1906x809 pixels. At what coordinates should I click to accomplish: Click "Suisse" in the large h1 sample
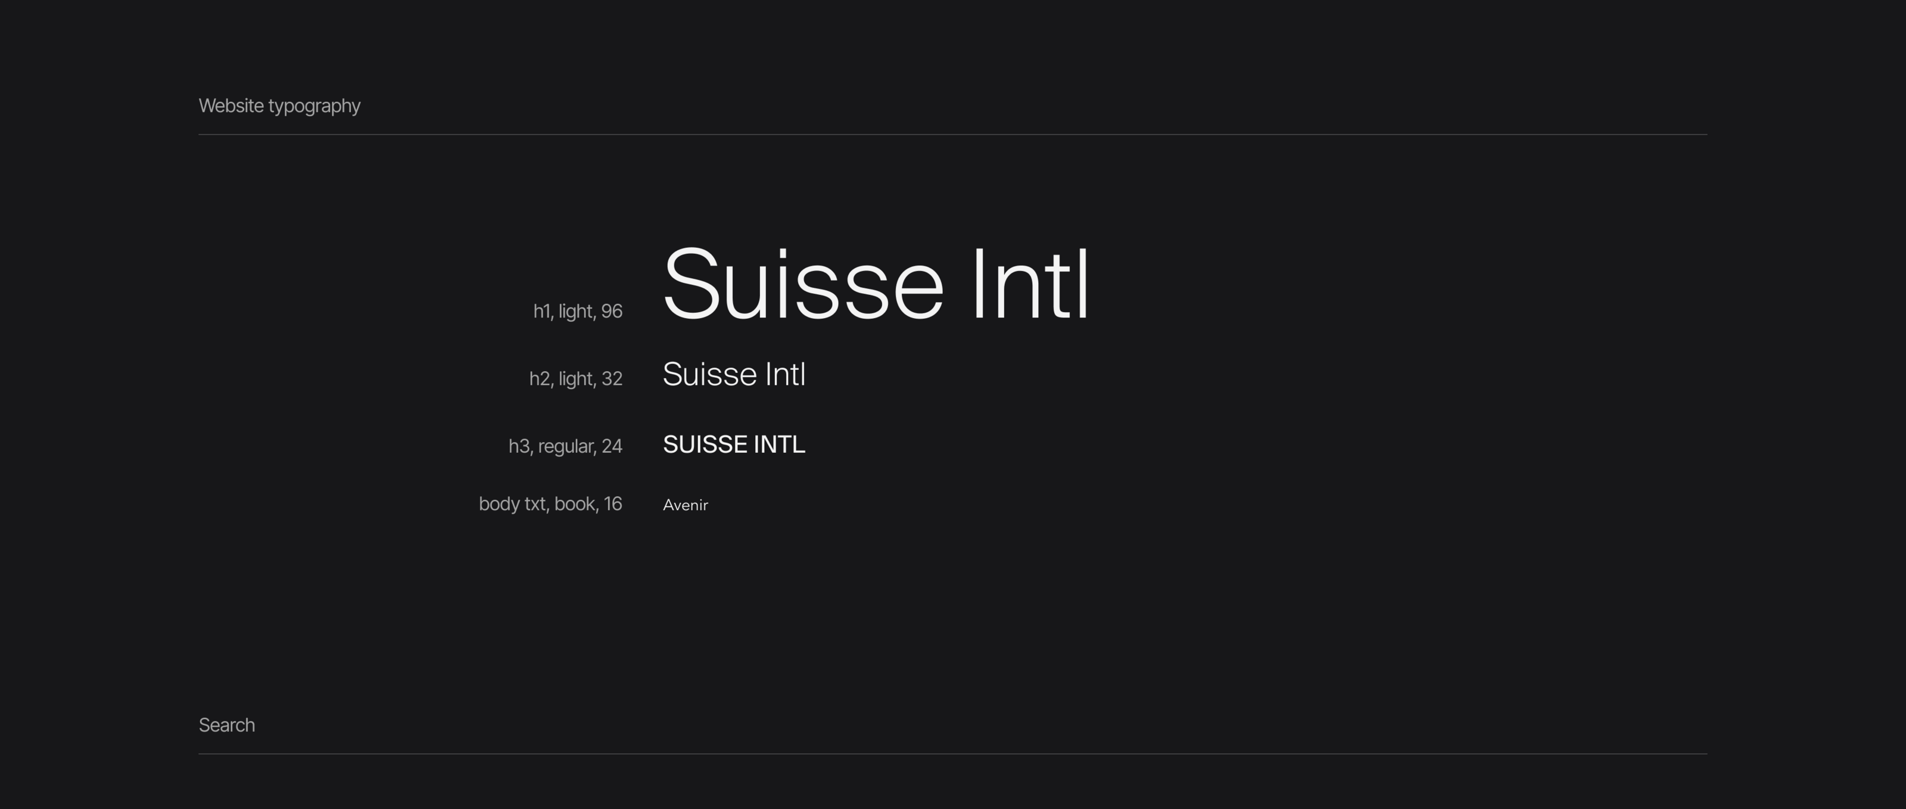point(803,285)
